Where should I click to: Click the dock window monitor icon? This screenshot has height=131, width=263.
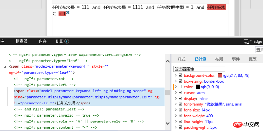pos(246,41)
